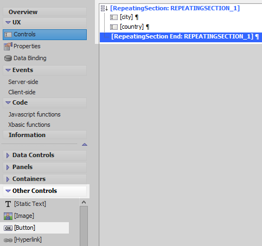
Task: Insert an Image control using its icon
Action: [8, 216]
